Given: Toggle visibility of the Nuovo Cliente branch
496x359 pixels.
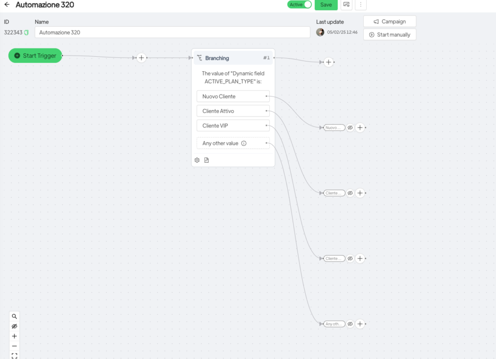Looking at the screenshot, I should point(350,128).
